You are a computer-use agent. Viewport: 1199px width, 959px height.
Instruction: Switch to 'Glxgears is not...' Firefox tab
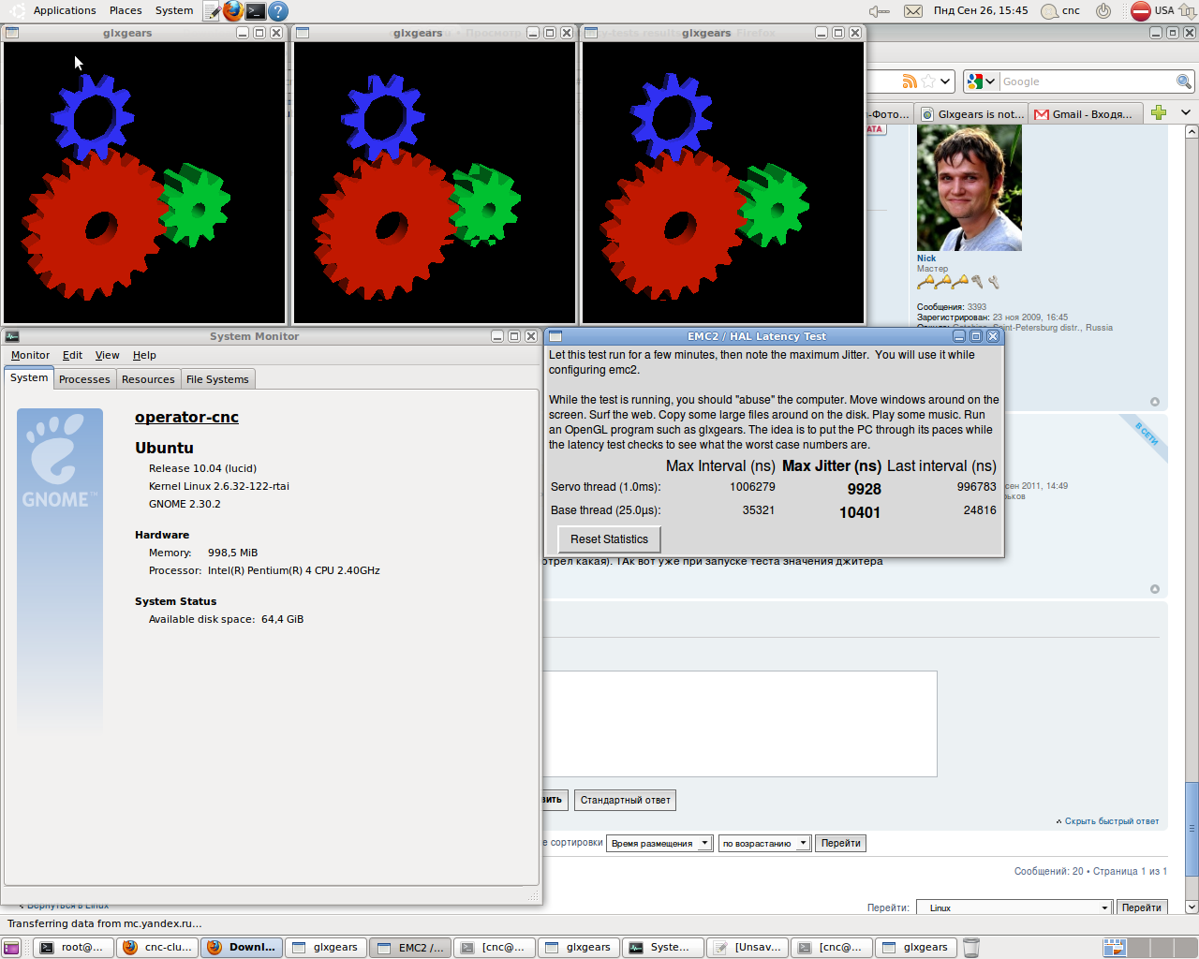971,113
